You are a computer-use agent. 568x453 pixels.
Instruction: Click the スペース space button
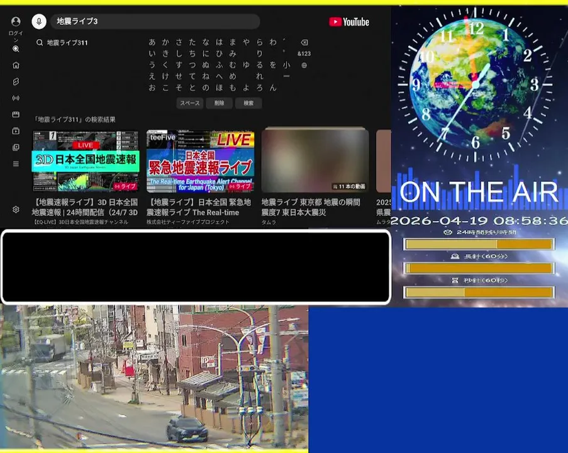point(190,103)
